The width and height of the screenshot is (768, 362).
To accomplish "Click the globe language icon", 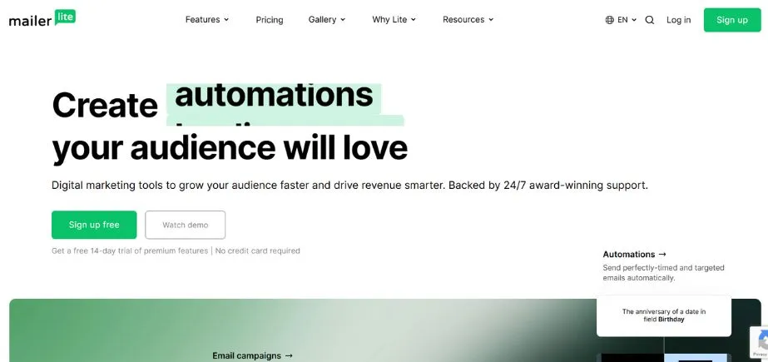I will [x=609, y=20].
